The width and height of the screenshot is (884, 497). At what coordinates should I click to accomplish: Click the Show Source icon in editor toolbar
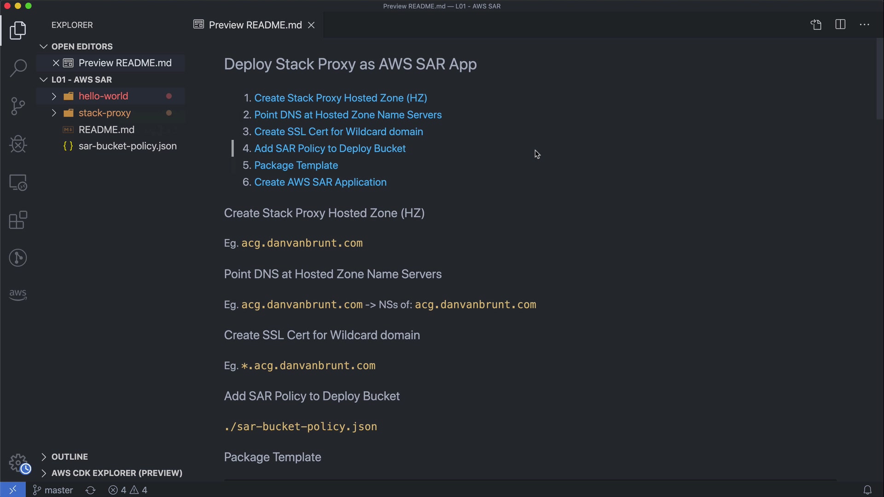[816, 25]
